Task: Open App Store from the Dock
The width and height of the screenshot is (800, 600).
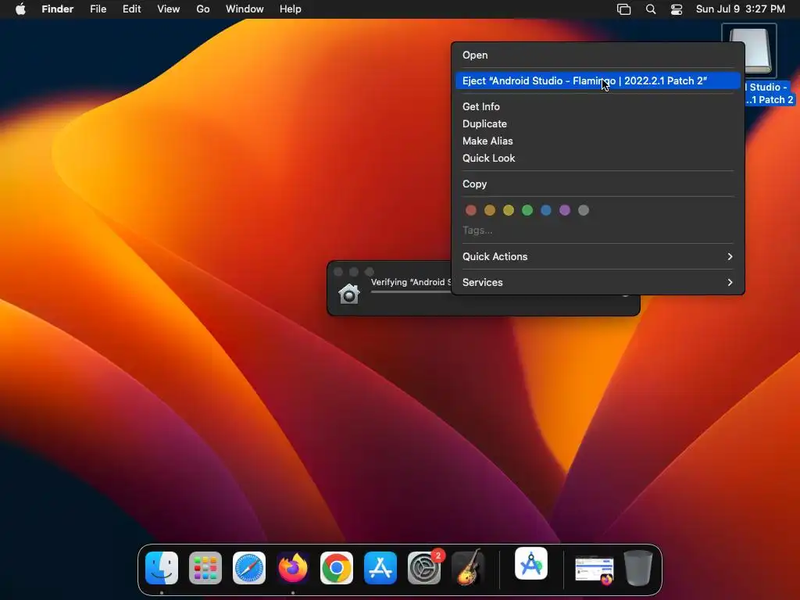Action: tap(380, 568)
